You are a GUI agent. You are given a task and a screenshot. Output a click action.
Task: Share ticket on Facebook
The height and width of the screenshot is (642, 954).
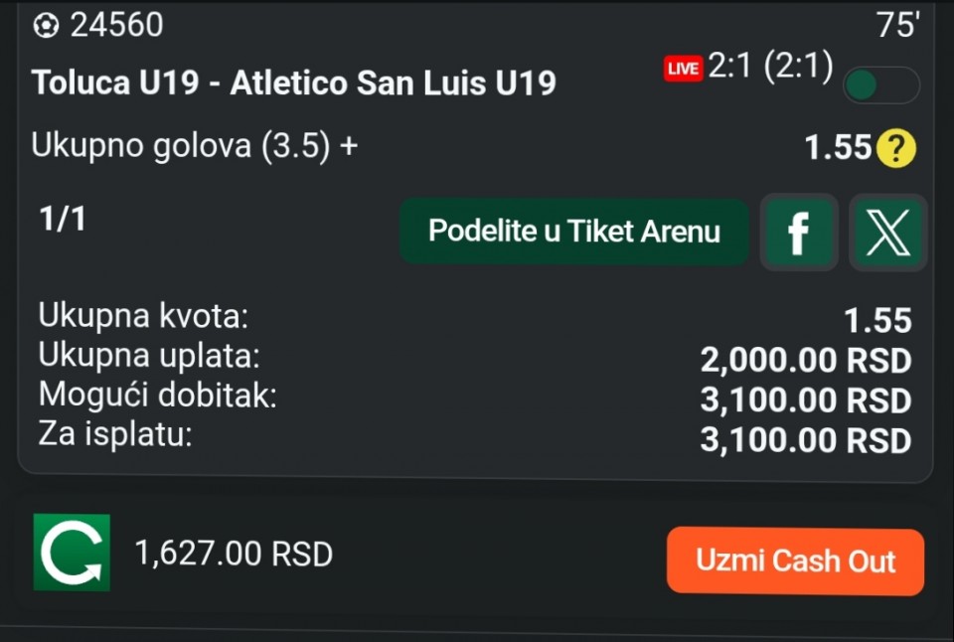[x=798, y=233]
